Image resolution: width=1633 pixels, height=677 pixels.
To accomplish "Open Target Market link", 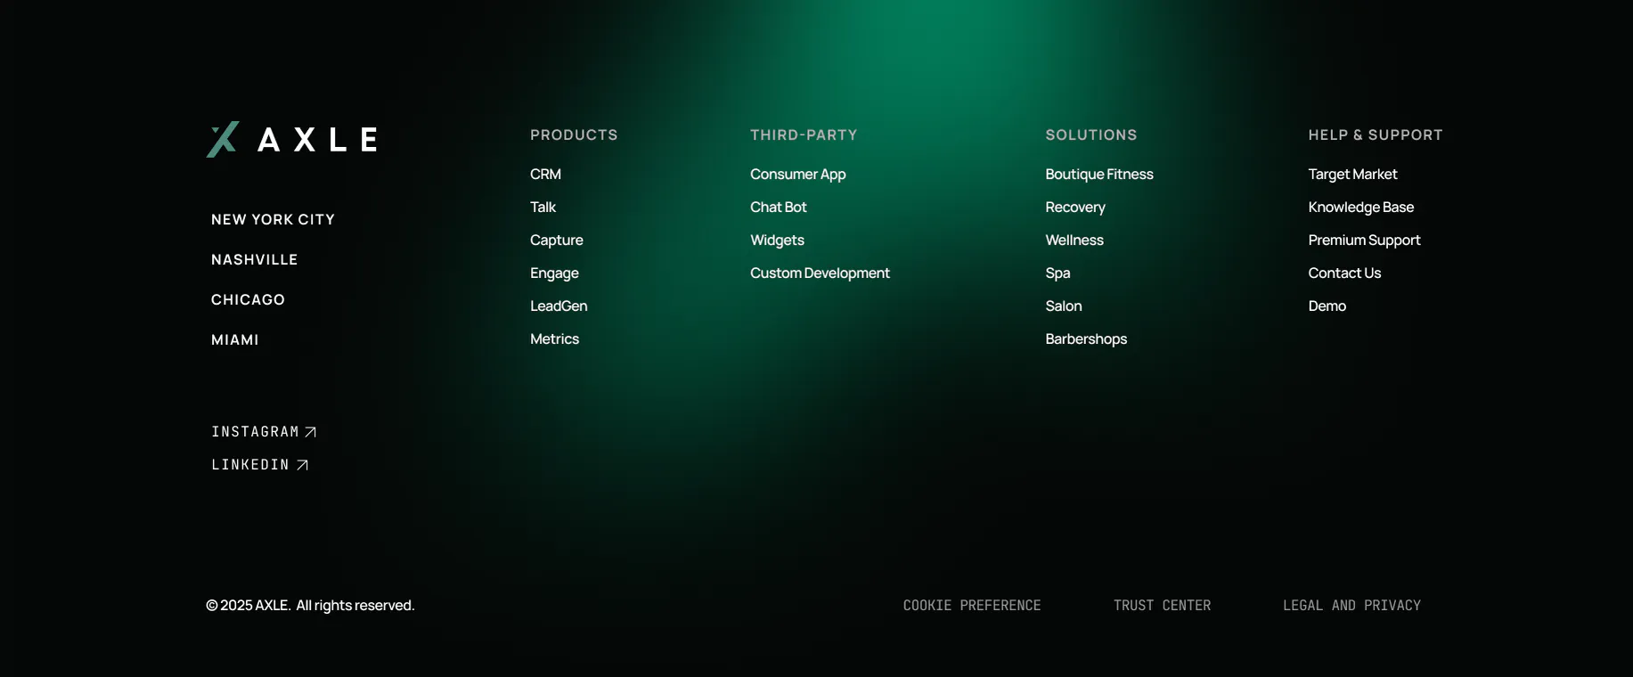I will pyautogui.click(x=1352, y=174).
